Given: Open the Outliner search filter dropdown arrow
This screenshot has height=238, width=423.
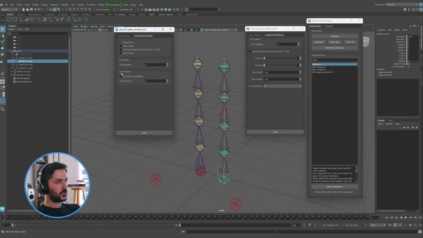Looking at the screenshot, I should coord(68,34).
